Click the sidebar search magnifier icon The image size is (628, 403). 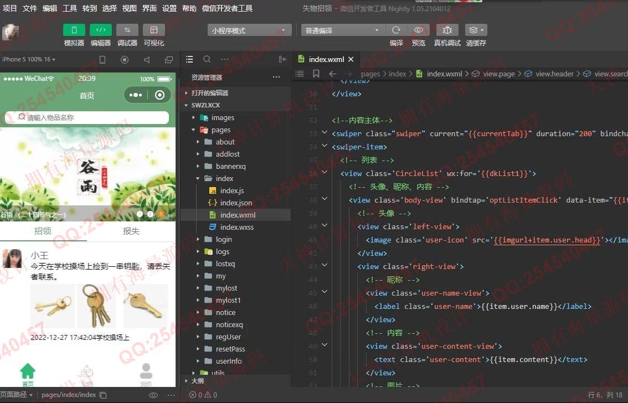coord(207,59)
